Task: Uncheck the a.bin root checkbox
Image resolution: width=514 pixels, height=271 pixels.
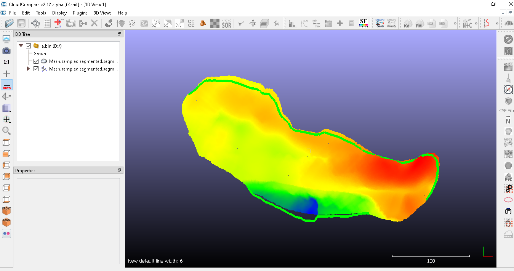Action: point(28,46)
